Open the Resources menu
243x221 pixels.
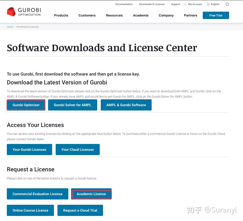click(114, 15)
